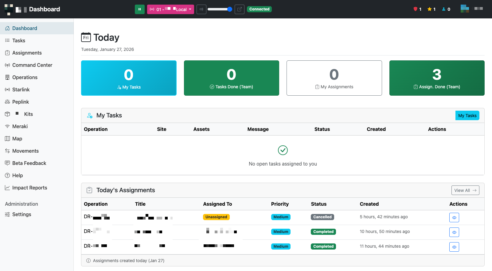
Task: Open the blue user count indicator
Action: tap(446, 9)
